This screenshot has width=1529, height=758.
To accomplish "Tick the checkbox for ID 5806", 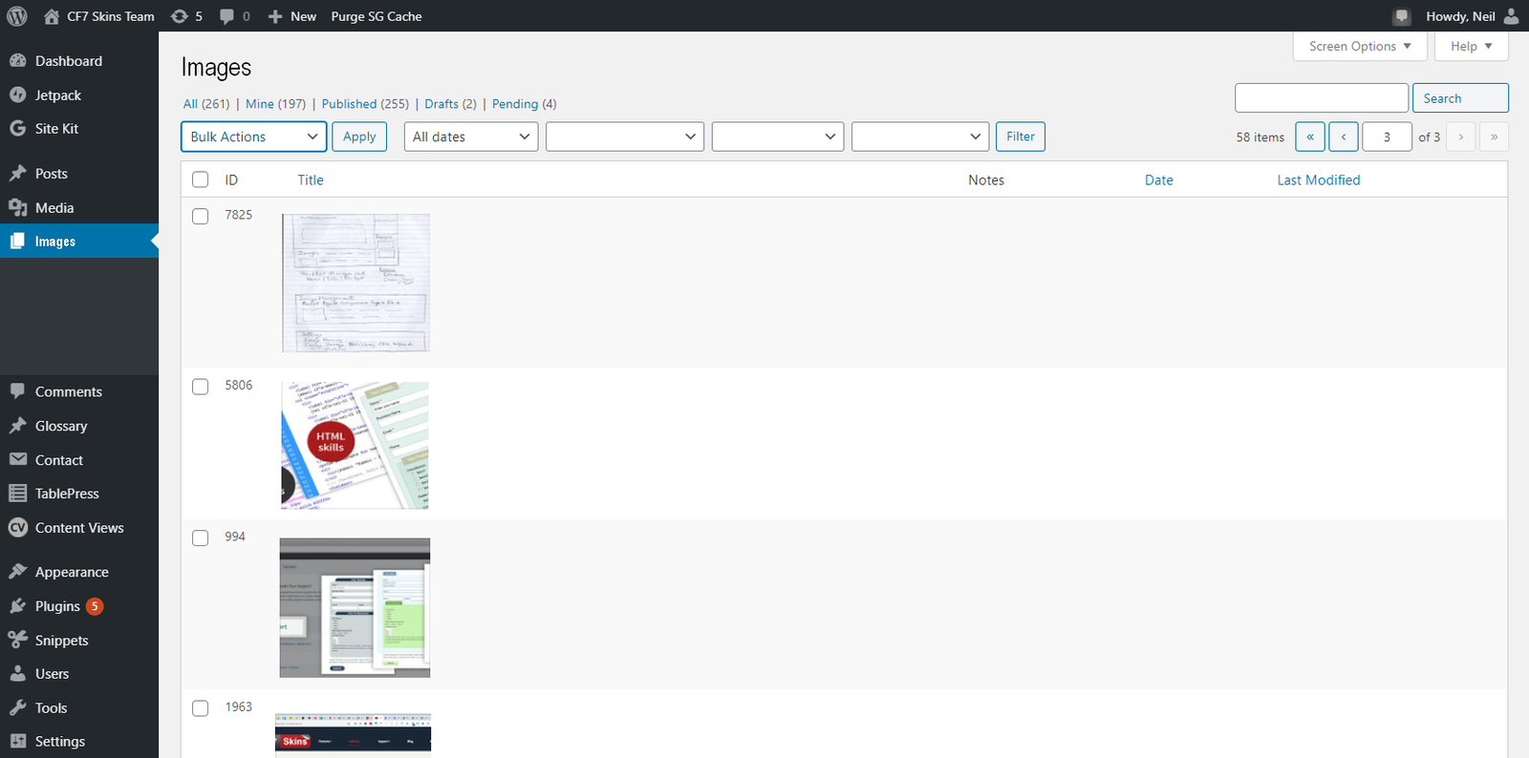I will coord(201,387).
